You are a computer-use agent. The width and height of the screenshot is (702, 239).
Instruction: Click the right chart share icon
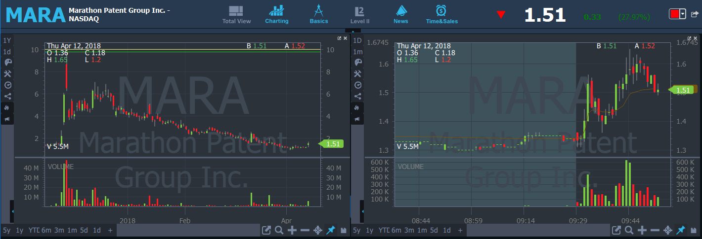pyautogui.click(x=358, y=96)
